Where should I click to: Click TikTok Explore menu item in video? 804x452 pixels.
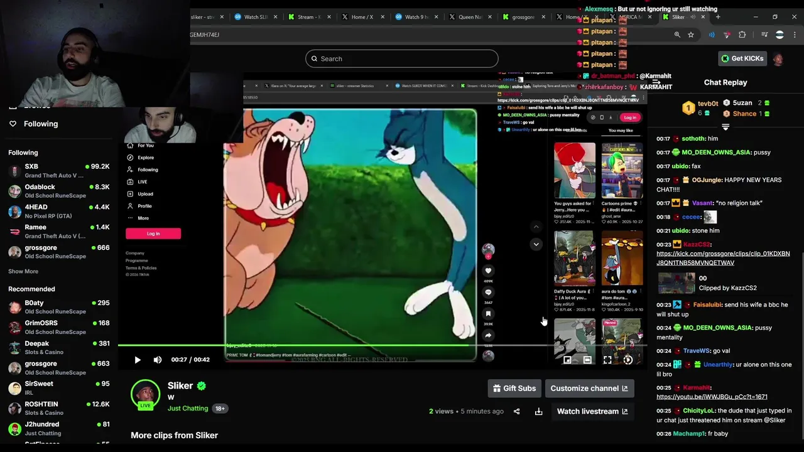coord(141,158)
